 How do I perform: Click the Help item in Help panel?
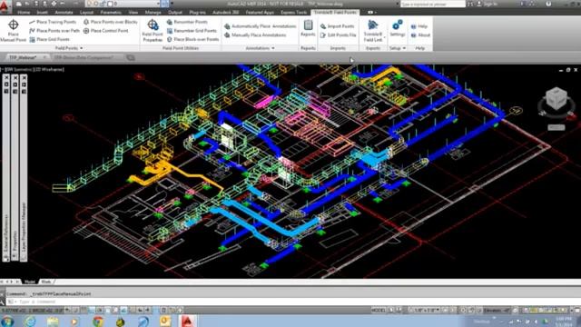pyautogui.click(x=419, y=26)
